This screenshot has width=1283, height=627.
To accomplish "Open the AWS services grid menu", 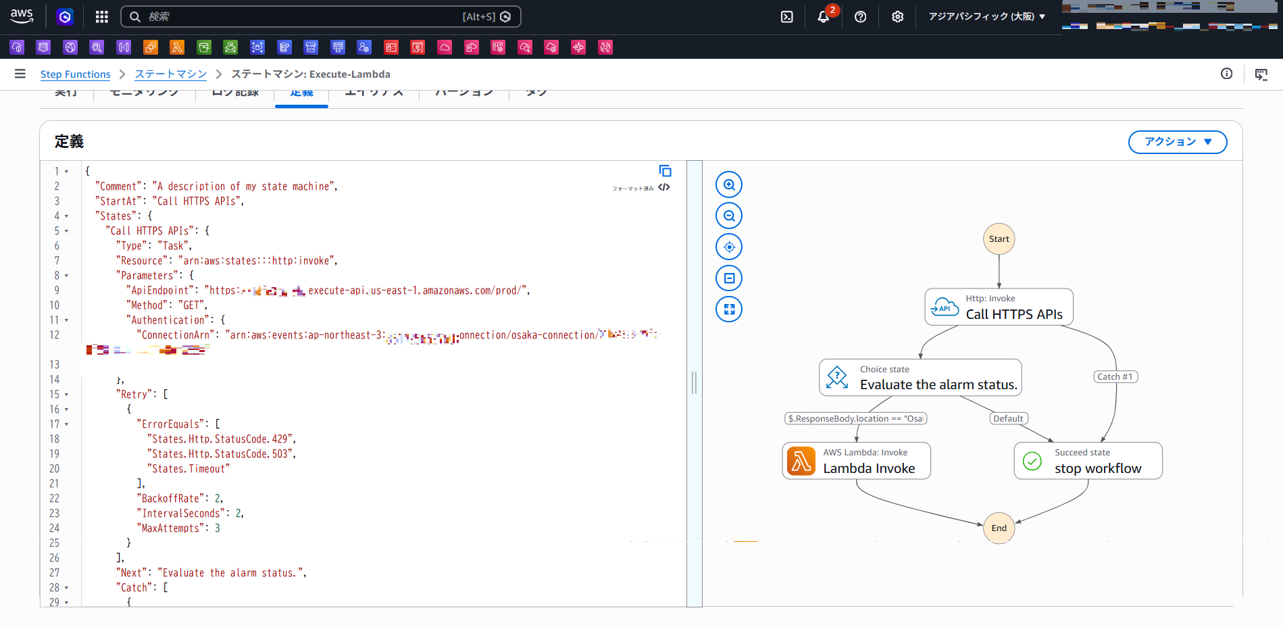I will tap(101, 17).
